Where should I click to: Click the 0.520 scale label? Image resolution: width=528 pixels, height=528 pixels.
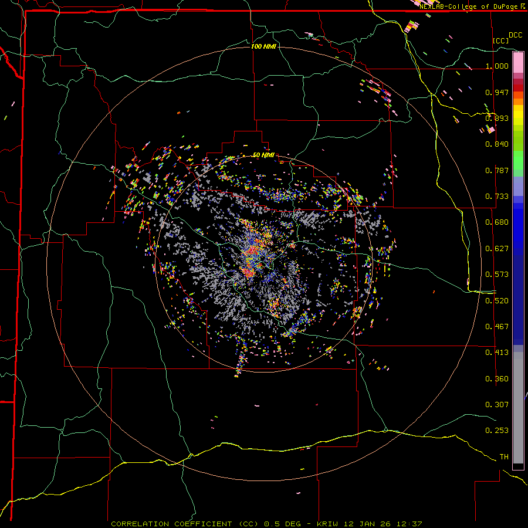pyautogui.click(x=497, y=301)
